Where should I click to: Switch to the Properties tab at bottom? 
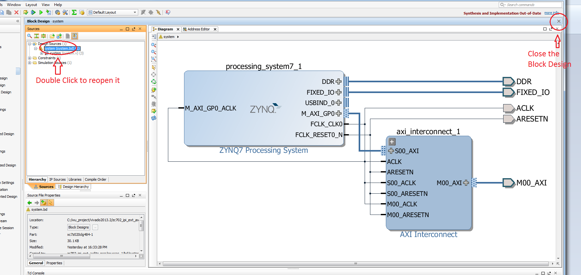tap(54, 263)
